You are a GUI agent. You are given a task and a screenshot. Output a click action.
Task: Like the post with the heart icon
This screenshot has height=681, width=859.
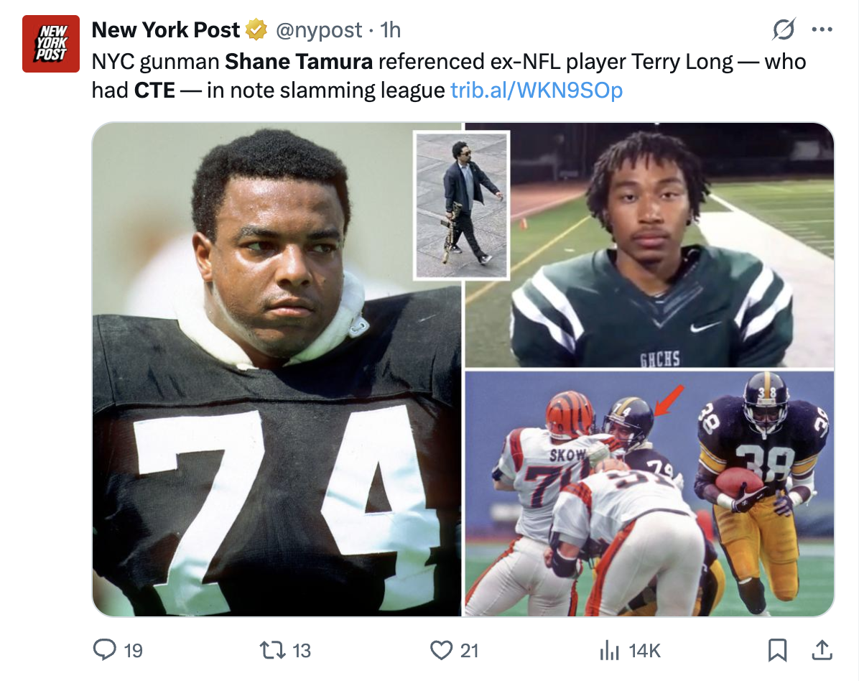(440, 650)
